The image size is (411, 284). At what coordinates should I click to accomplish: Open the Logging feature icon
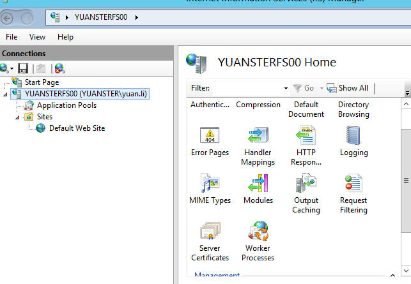pyautogui.click(x=353, y=135)
